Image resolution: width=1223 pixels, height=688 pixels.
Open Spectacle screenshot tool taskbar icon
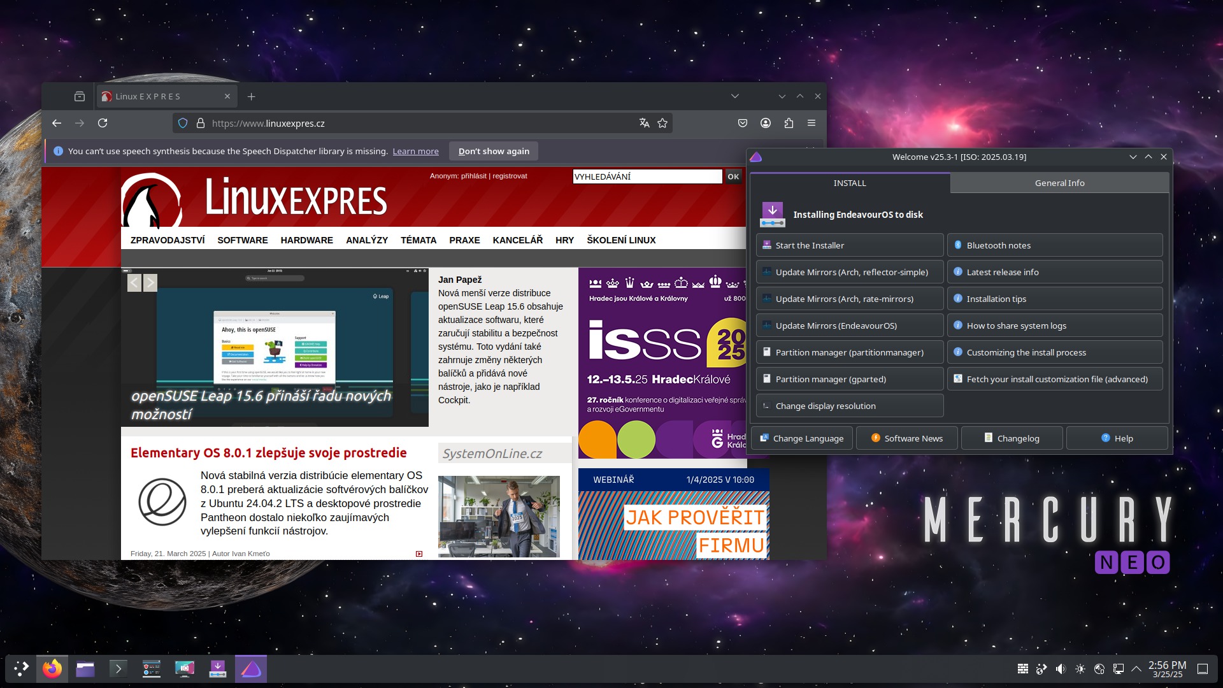click(185, 668)
